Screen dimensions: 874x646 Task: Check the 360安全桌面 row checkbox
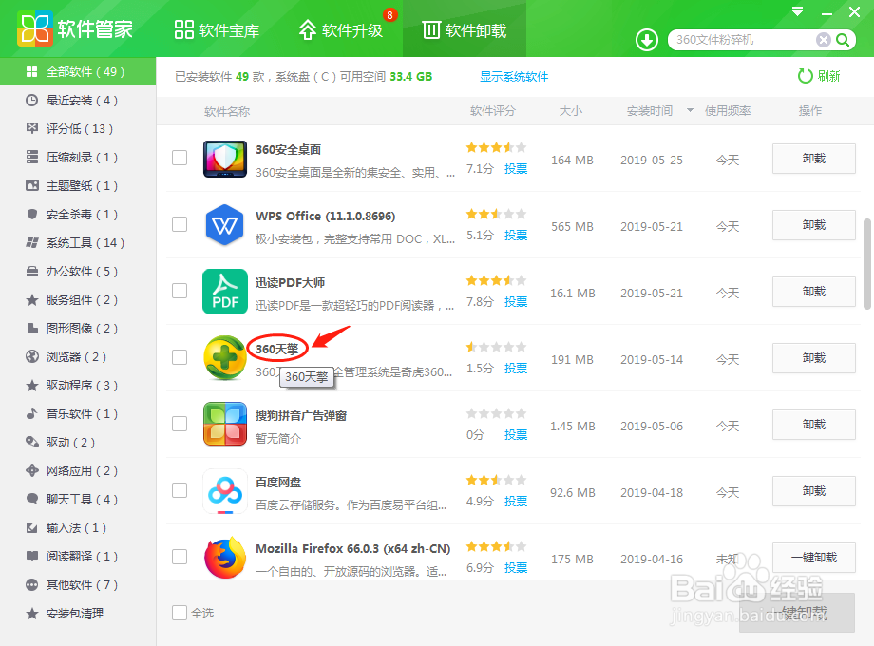[x=180, y=158]
